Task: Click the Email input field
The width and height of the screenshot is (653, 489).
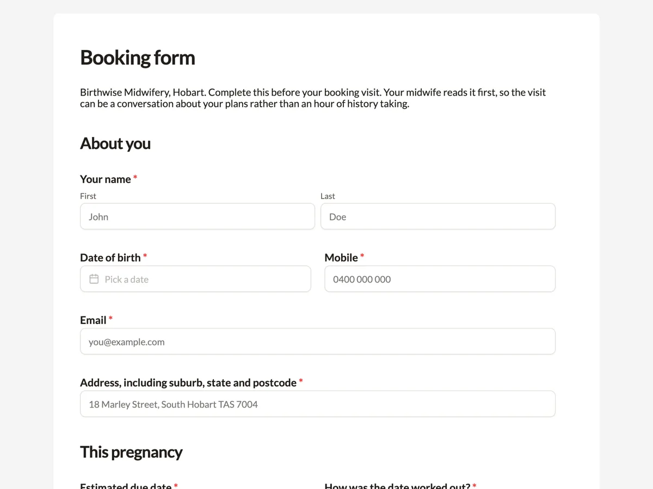Action: pos(318,341)
